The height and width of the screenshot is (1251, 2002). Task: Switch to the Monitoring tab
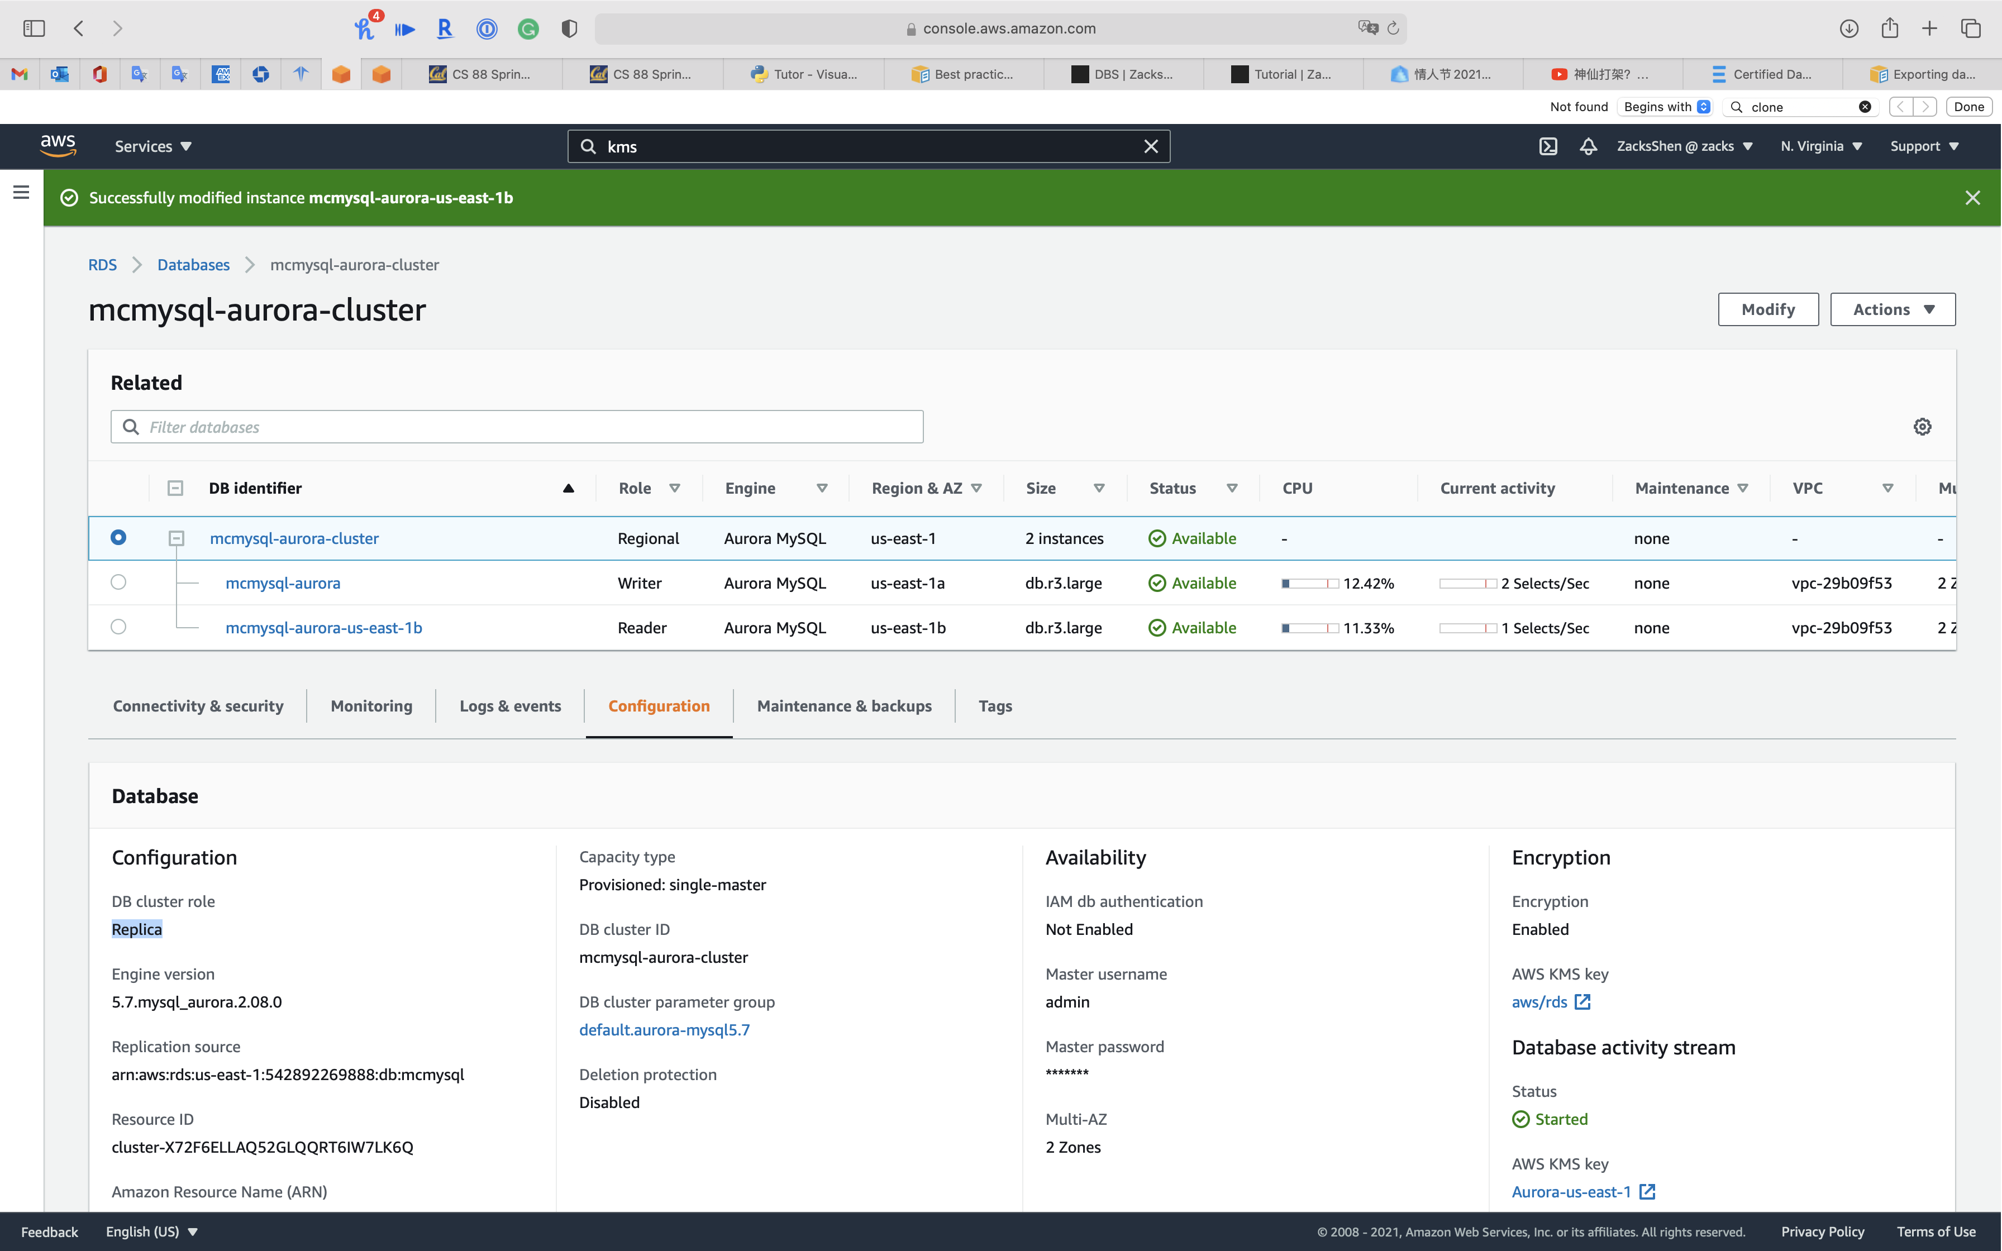tap(371, 706)
